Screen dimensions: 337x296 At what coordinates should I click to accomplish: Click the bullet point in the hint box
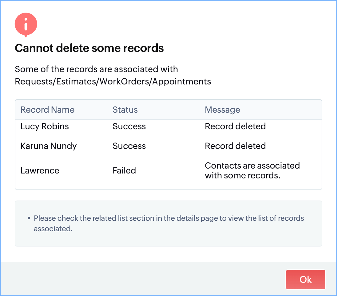(x=29, y=219)
